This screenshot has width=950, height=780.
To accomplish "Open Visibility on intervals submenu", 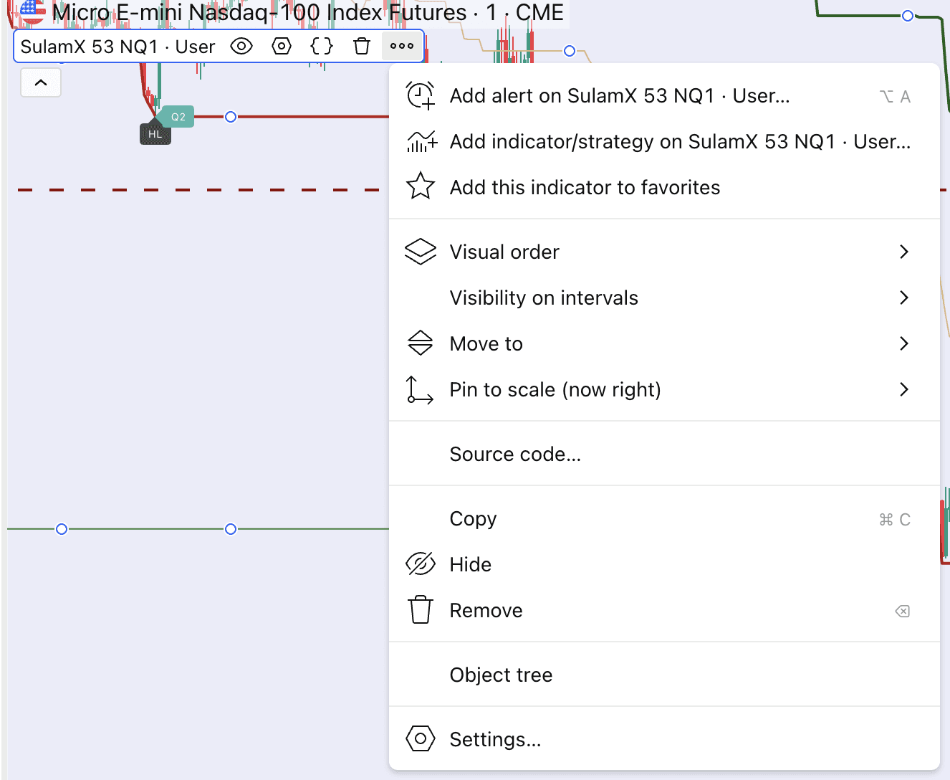I will [664, 298].
